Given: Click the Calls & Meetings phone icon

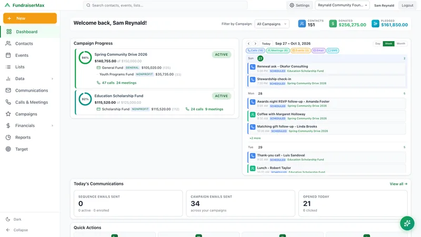Looking at the screenshot, I should 8,102.
